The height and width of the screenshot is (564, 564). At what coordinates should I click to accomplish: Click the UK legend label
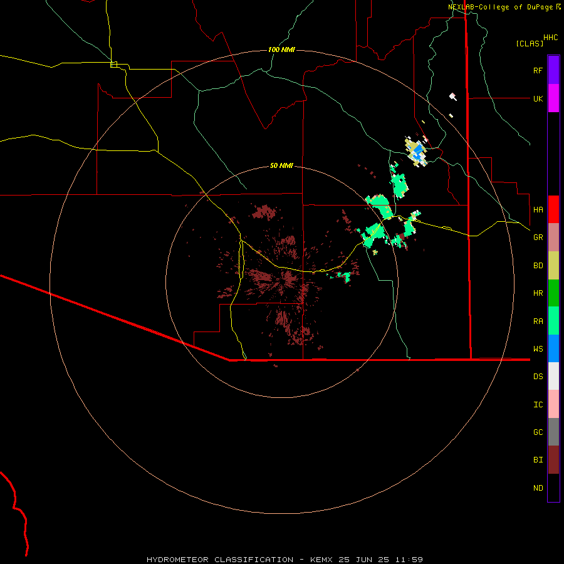click(x=538, y=98)
